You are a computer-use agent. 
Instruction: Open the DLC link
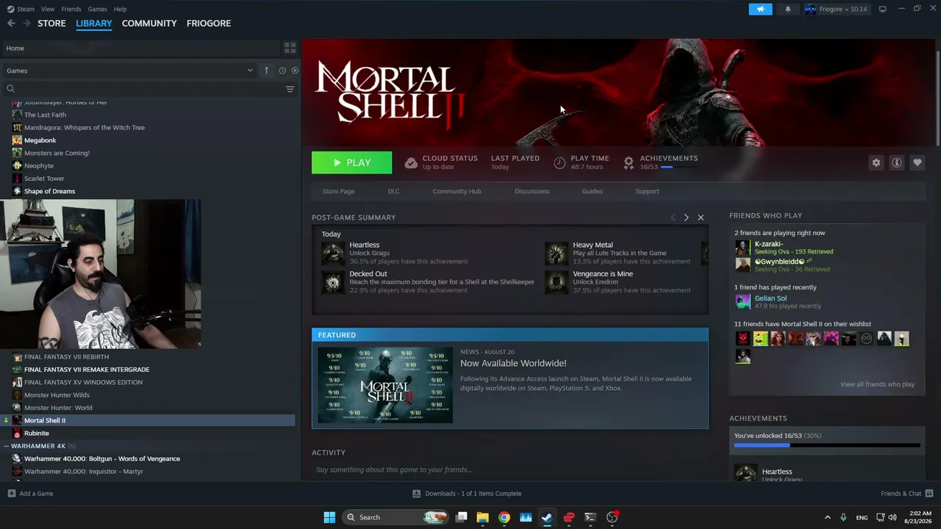[x=394, y=191]
